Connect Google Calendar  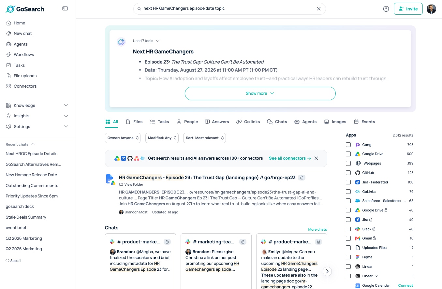(x=405, y=285)
